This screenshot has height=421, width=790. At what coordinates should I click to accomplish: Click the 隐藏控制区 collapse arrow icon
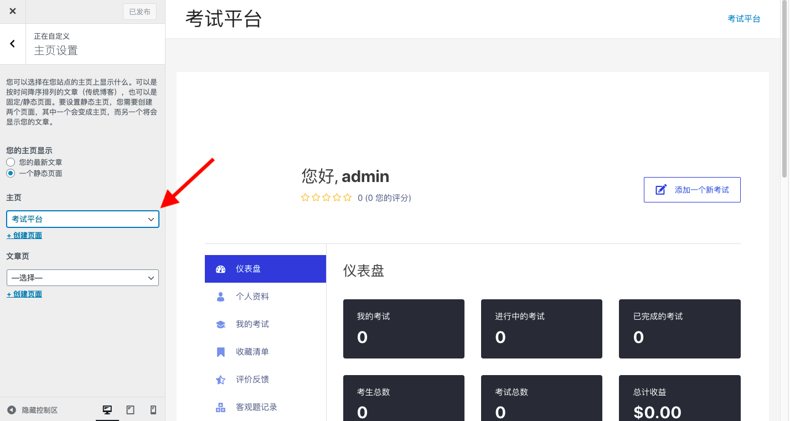pyautogui.click(x=12, y=410)
